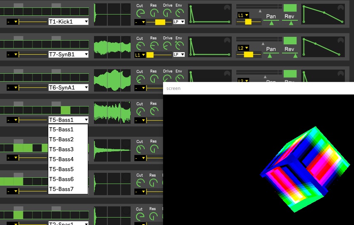
Task: Open the T1-Kick1 sample dropdown
Action: (x=68, y=22)
